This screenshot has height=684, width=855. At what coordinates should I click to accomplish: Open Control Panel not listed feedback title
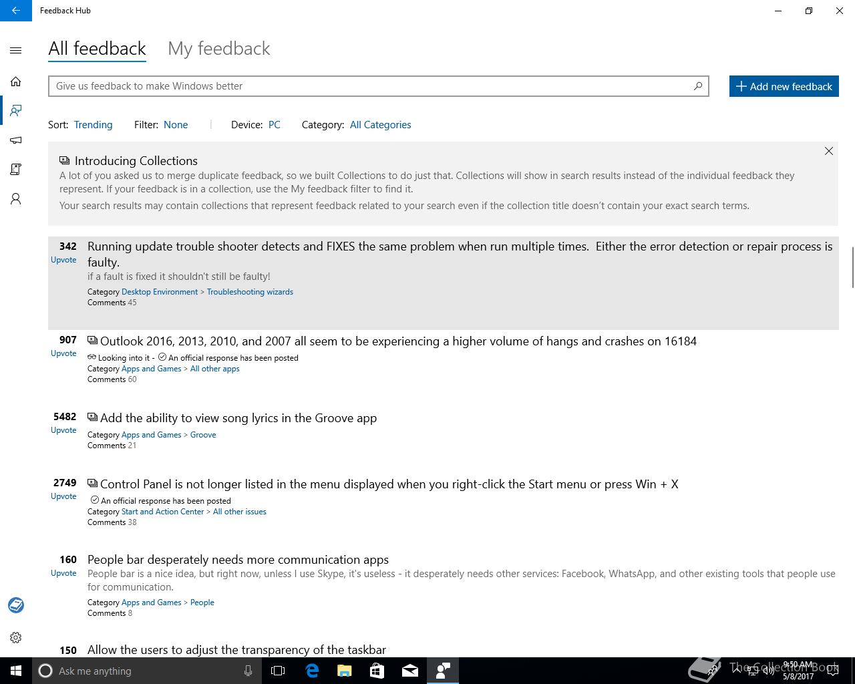(389, 484)
